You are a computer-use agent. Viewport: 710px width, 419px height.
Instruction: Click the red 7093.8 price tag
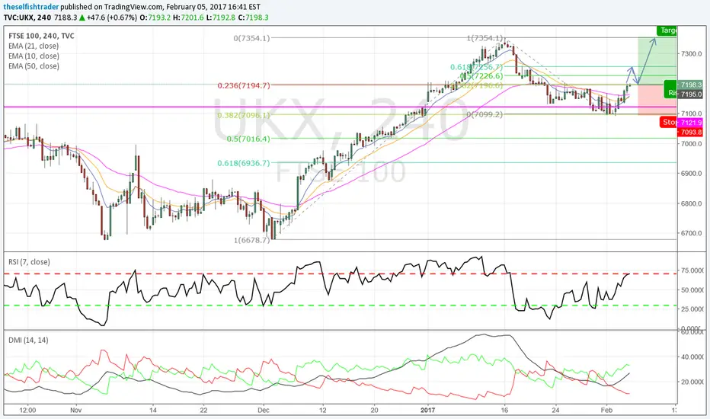pos(690,132)
